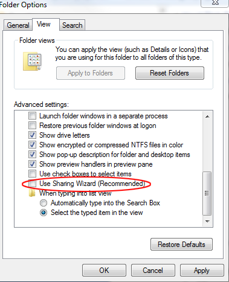Enable Use check boxes to select items
Viewport: 229px width, 282px height.
(x=32, y=174)
